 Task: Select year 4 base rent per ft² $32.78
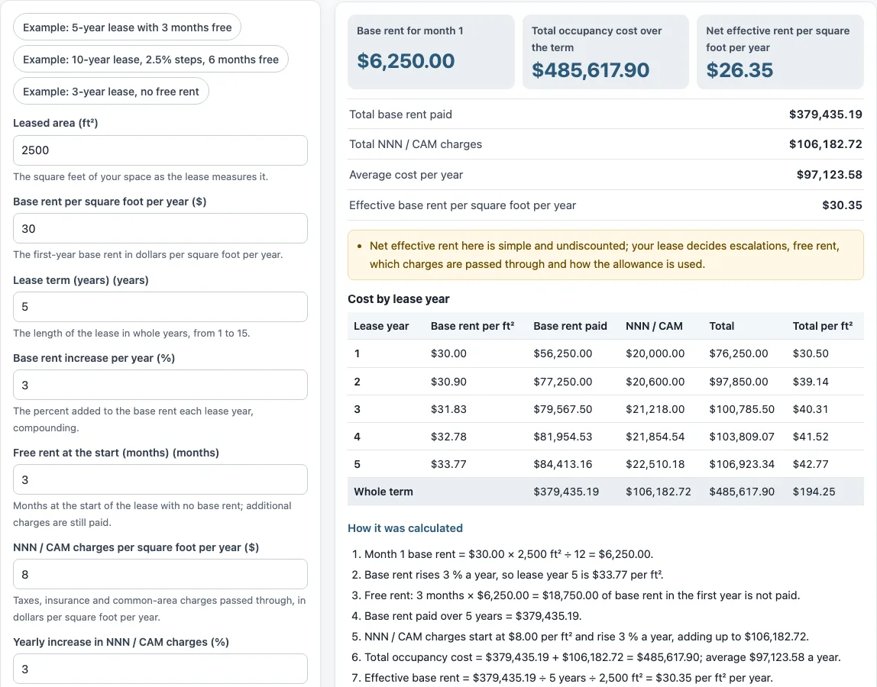click(x=448, y=437)
